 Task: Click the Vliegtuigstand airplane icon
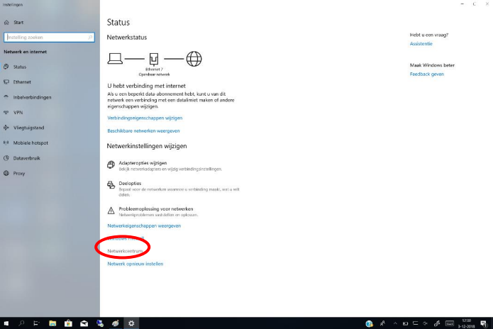coord(6,128)
